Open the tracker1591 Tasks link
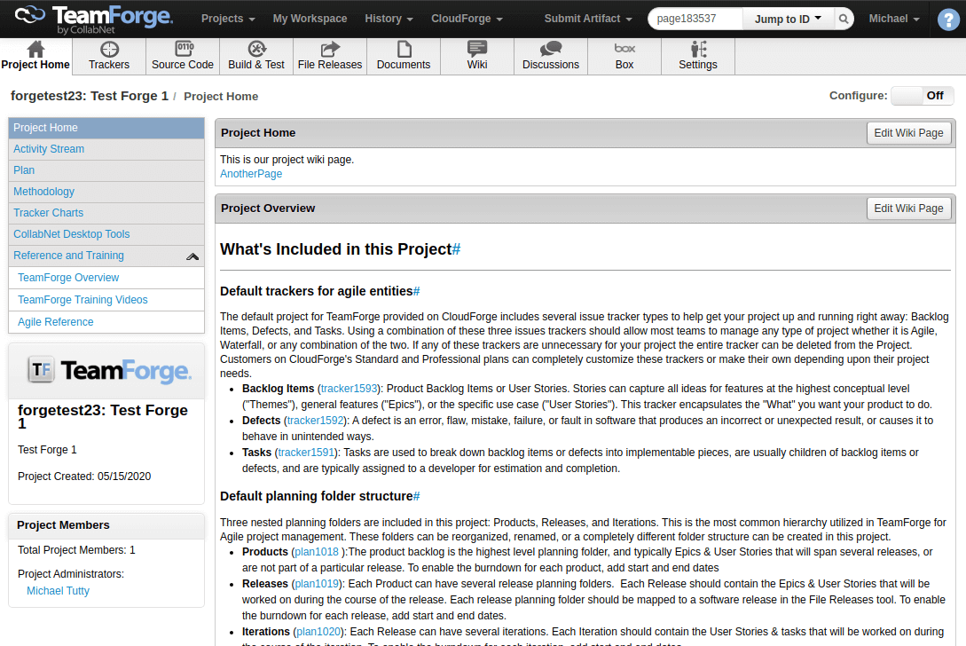The width and height of the screenshot is (966, 646). 306,453
